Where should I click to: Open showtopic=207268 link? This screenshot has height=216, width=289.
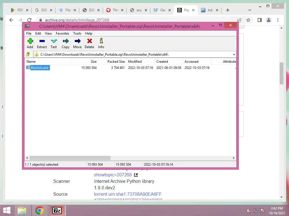(x=113, y=175)
